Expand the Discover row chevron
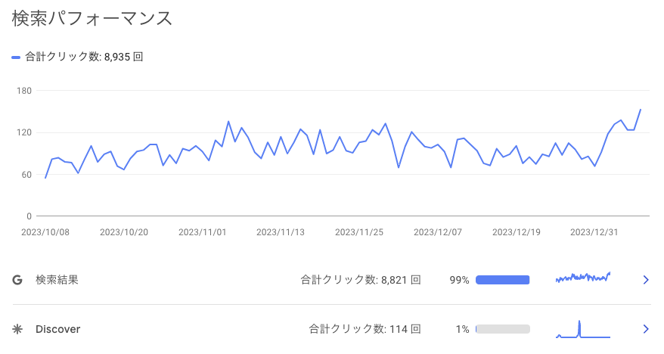Viewport: 664px width, 354px height. coord(645,329)
